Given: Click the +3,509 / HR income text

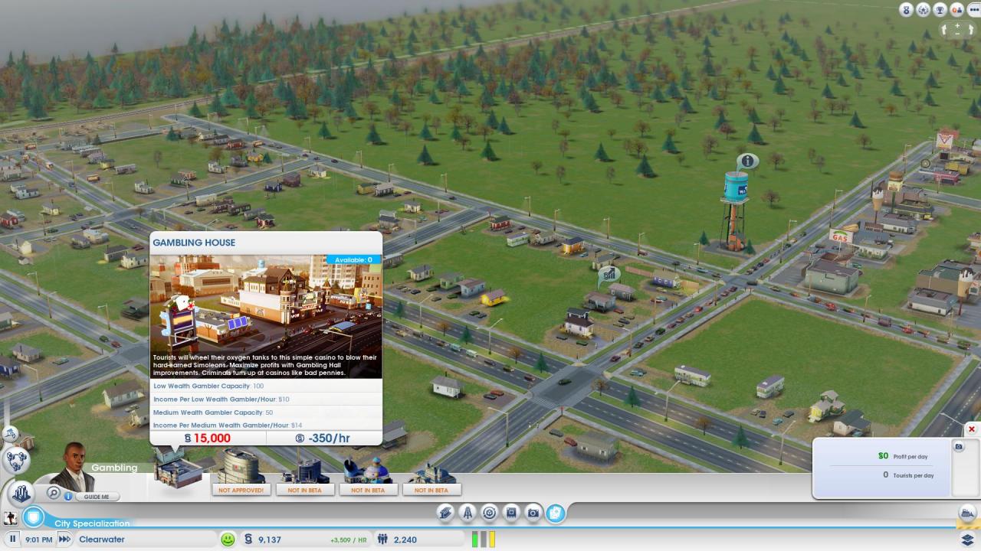Looking at the screenshot, I should [349, 540].
